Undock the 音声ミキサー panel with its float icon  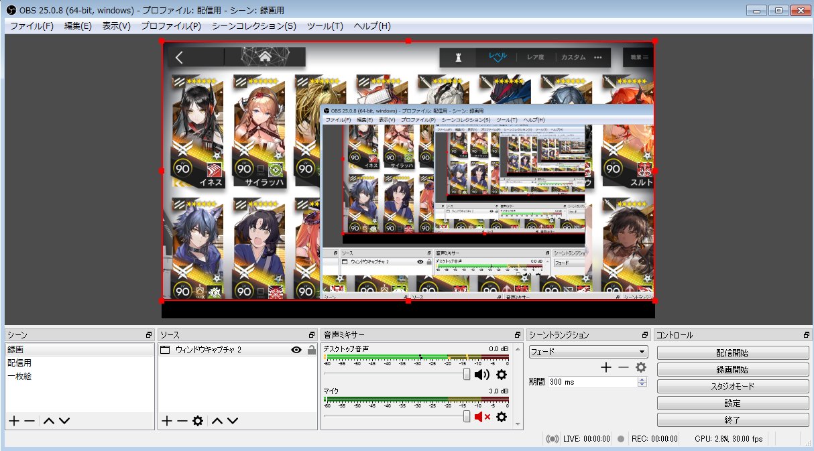coord(518,335)
